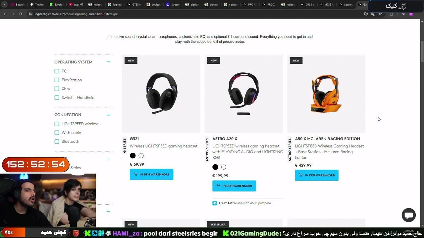Screen dimensions: 424x238
Task: Open the tab search dropdown arrow
Action: pos(4,5)
